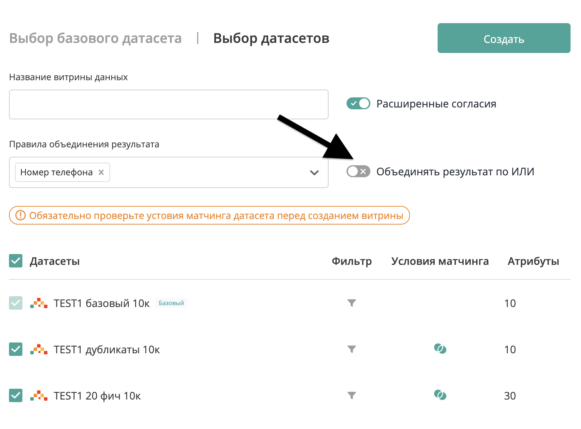The width and height of the screenshot is (581, 429).
Task: Uncheck TEST1 20 фич 10к dataset checkbox
Action: [16, 395]
